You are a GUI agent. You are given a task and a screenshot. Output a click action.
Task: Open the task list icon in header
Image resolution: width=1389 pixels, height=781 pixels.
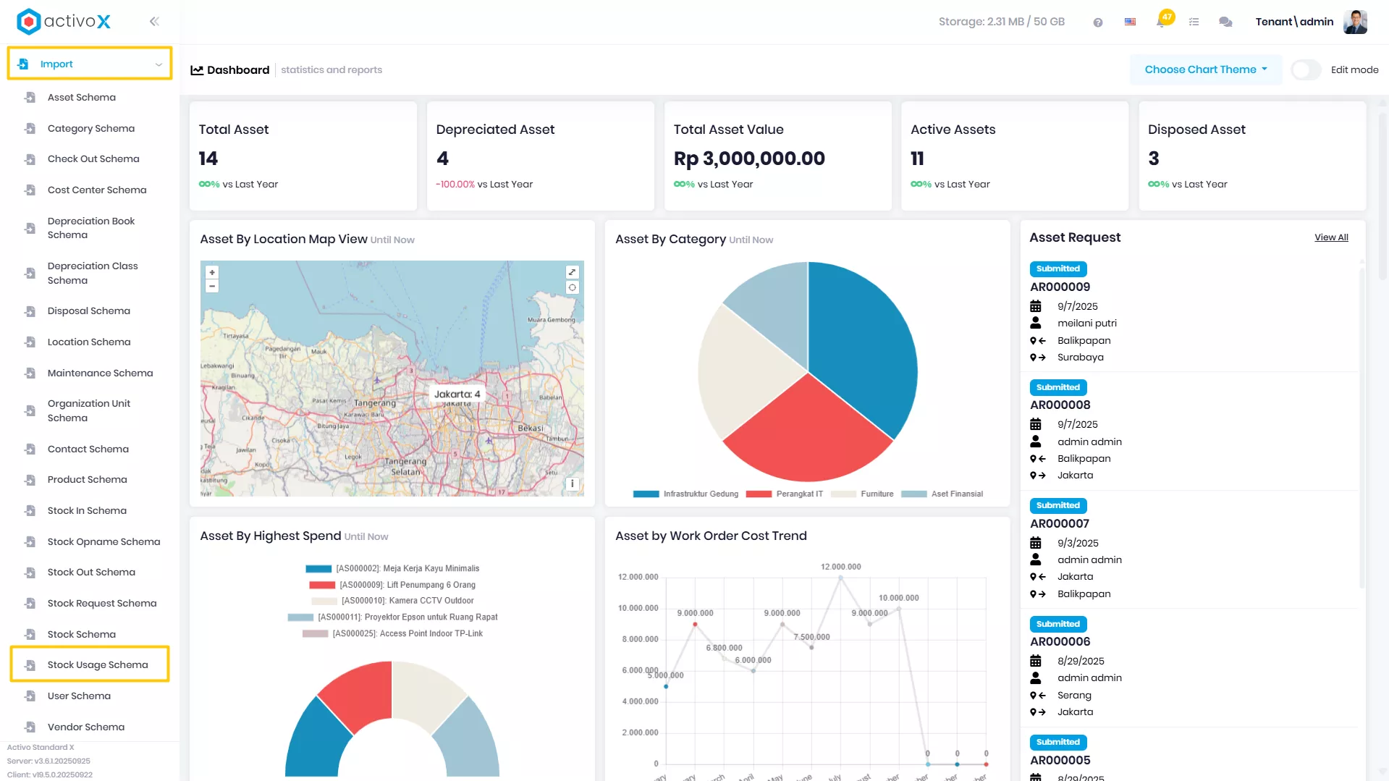click(x=1194, y=22)
